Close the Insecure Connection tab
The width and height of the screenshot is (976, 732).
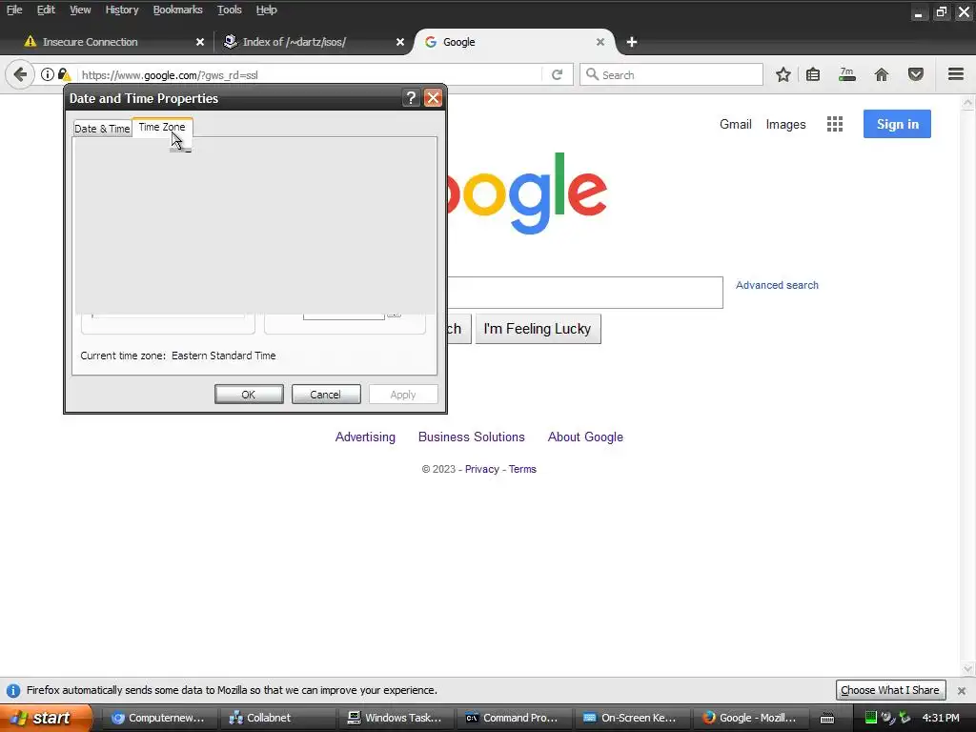coord(200,42)
